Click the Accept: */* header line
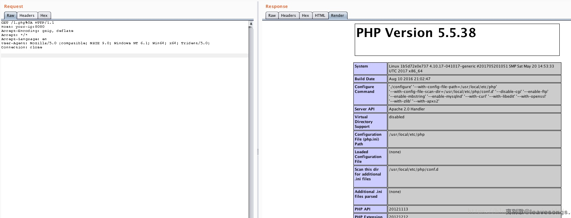571x218 pixels. 14,35
